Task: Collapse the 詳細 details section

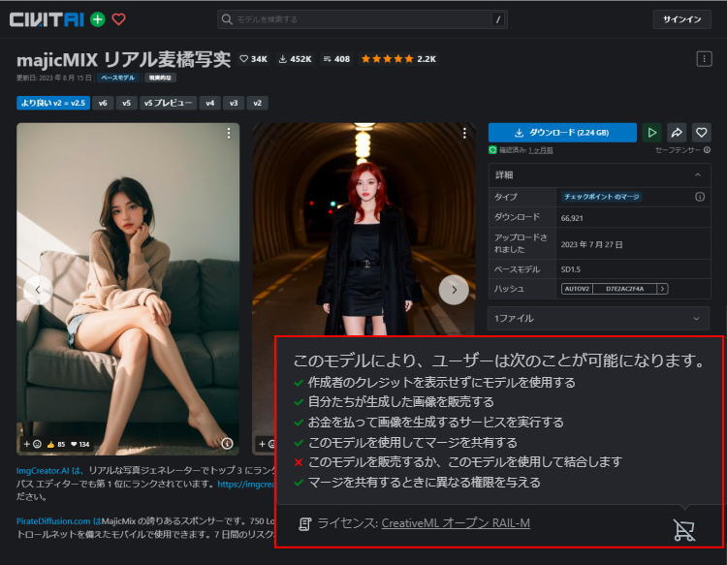Action: 696,174
